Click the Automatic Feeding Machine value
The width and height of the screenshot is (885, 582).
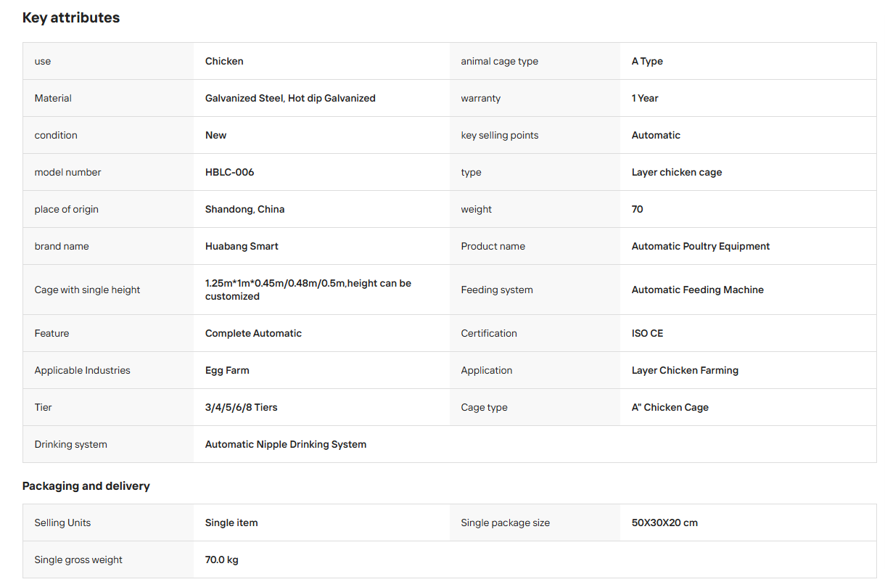[698, 290]
